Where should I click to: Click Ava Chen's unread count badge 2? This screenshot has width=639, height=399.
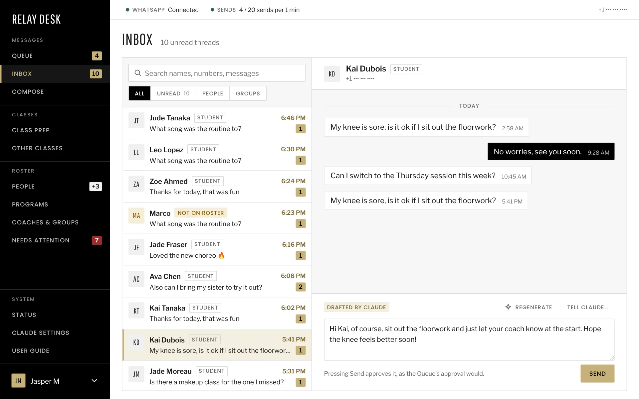(301, 287)
